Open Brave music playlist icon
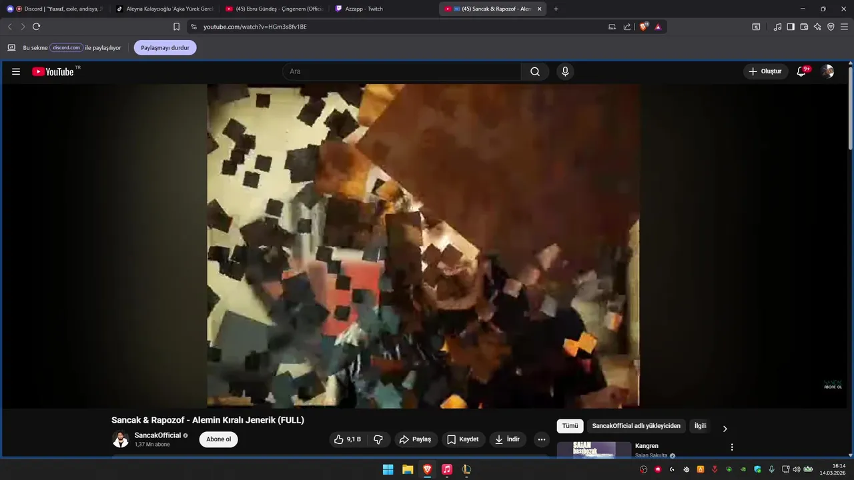Image resolution: width=854 pixels, height=480 pixels. click(x=777, y=27)
